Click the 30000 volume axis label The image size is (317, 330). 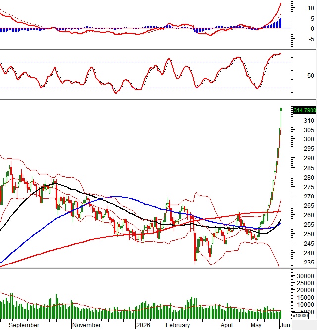pos(305,276)
